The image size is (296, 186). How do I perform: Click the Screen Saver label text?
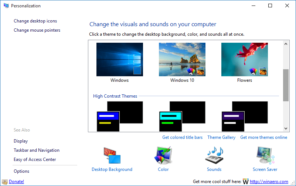click(x=265, y=169)
